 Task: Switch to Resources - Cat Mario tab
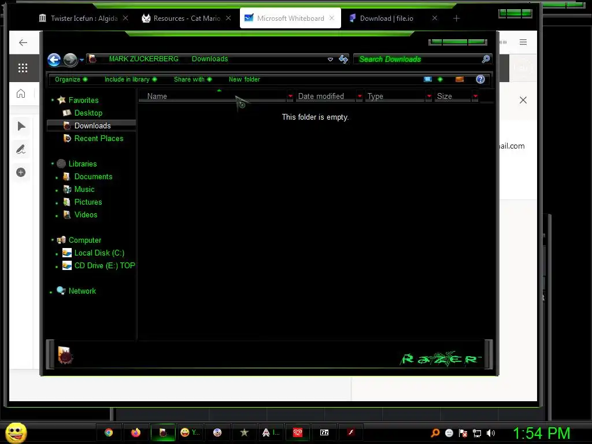pyautogui.click(x=187, y=18)
